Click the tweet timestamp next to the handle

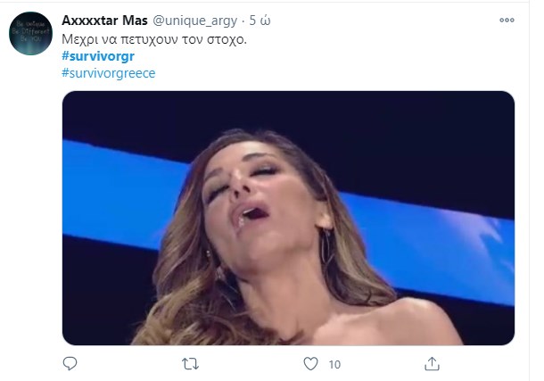258,21
